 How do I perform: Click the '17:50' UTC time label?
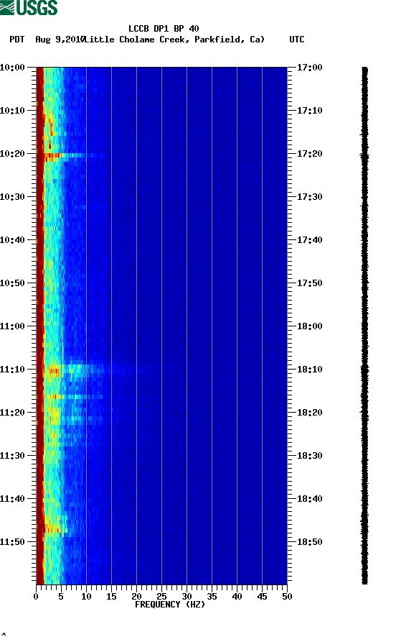point(310,283)
